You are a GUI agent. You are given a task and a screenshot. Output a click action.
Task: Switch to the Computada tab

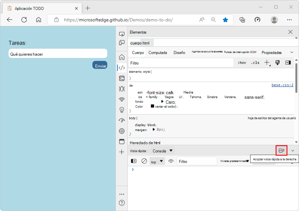[158, 53]
